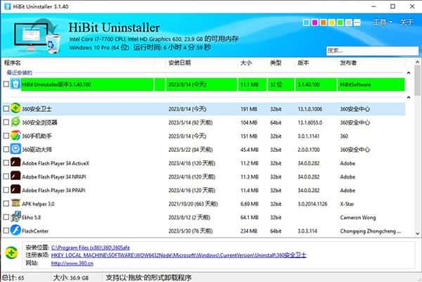Click the HiBit Uninstaller logo in header
422x282 pixels.
[37, 35]
